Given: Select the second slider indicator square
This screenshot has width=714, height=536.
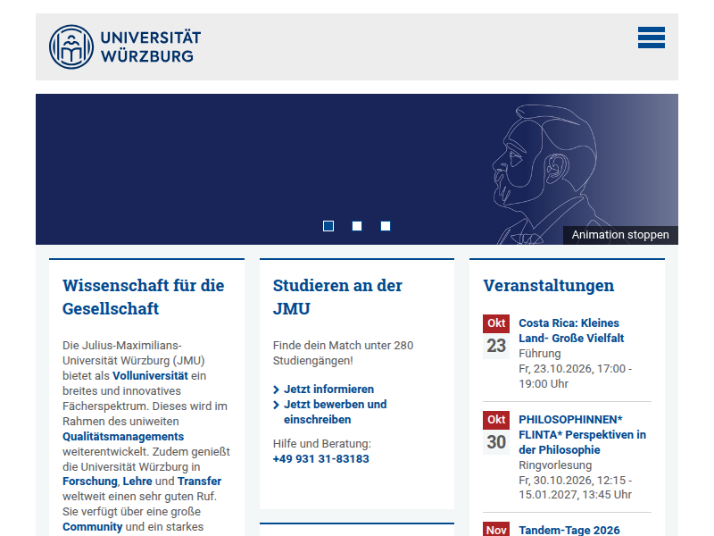Looking at the screenshot, I should (x=357, y=226).
